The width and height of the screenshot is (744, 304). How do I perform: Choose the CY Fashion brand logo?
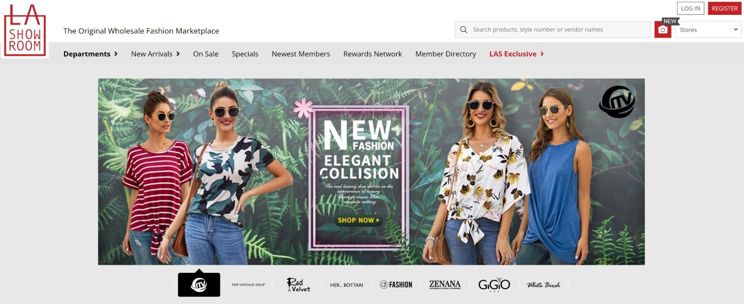(396, 285)
